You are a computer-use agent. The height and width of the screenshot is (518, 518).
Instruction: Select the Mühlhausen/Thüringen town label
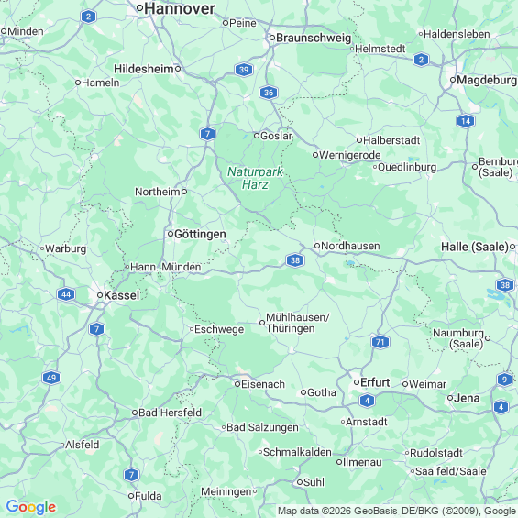point(298,323)
